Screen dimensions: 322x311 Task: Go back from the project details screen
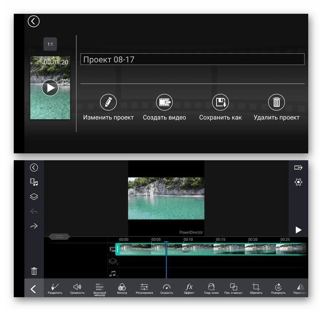point(34,22)
